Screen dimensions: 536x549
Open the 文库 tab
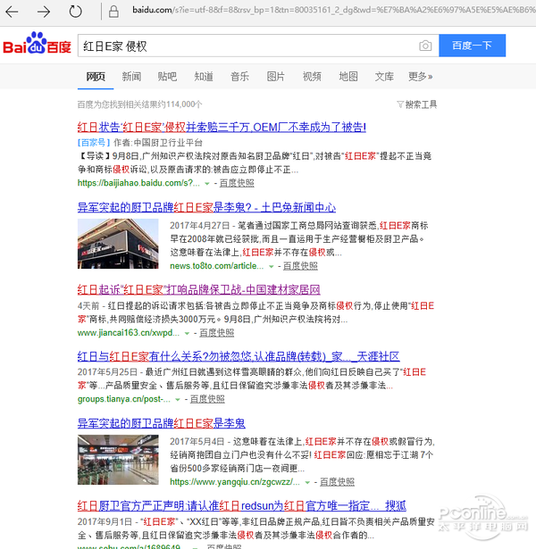coord(384,77)
